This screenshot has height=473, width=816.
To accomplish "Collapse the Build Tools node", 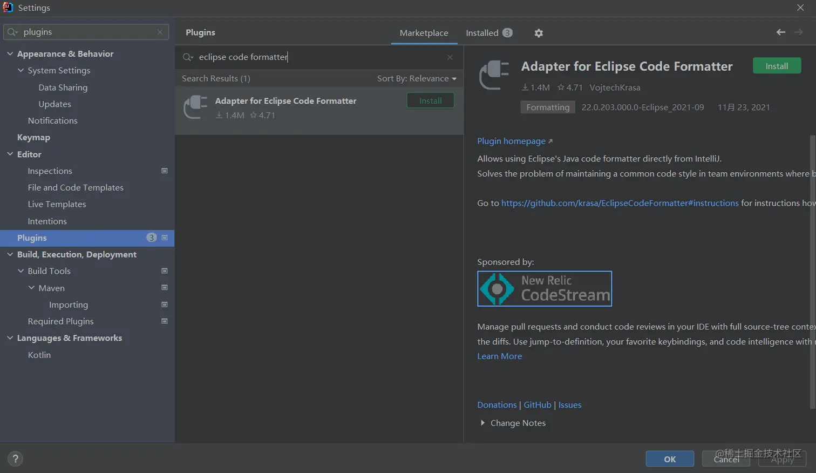I will coord(21,271).
